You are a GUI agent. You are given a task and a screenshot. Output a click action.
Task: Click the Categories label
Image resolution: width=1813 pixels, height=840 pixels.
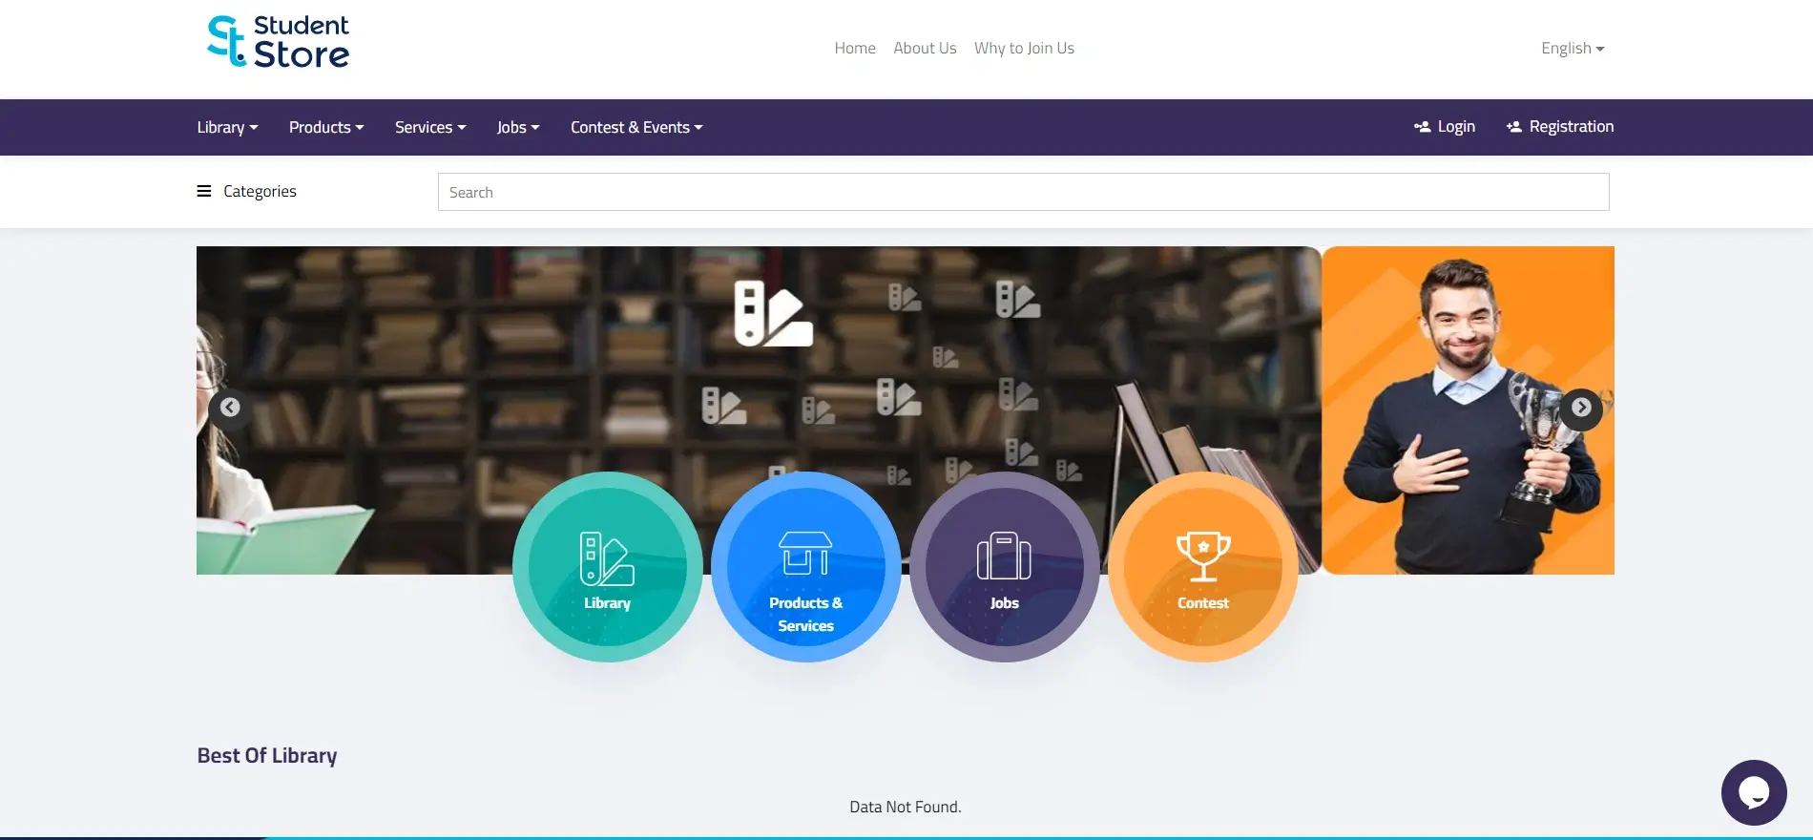click(260, 191)
